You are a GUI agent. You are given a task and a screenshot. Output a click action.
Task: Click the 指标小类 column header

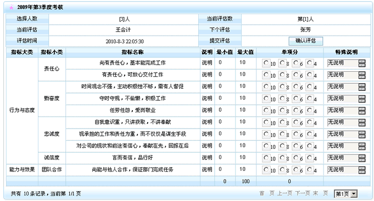click(x=52, y=52)
